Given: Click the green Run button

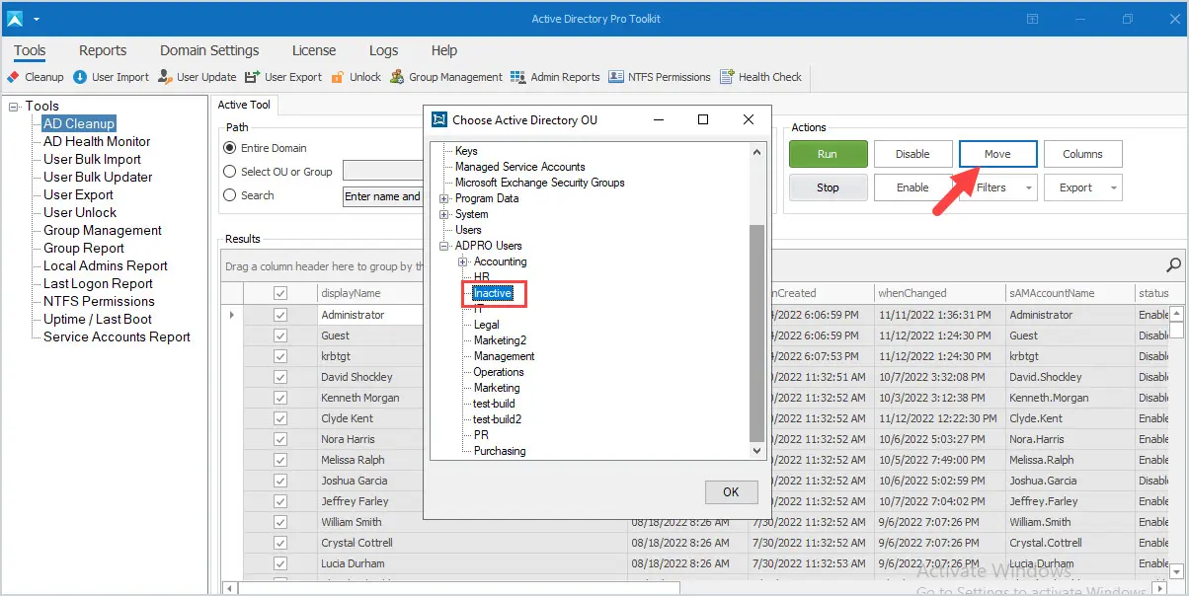Looking at the screenshot, I should [828, 154].
